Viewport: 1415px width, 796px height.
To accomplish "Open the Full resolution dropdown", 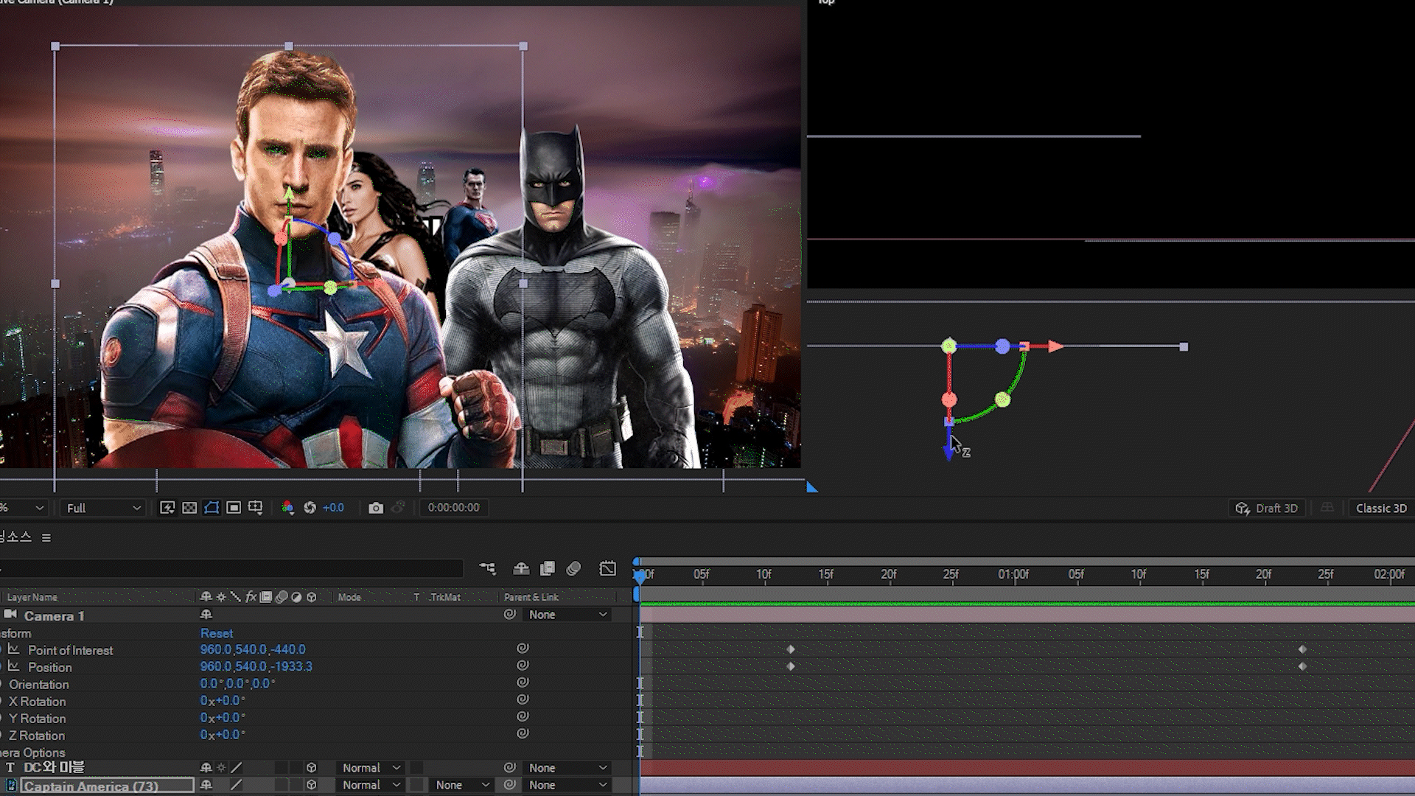I will click(x=103, y=508).
